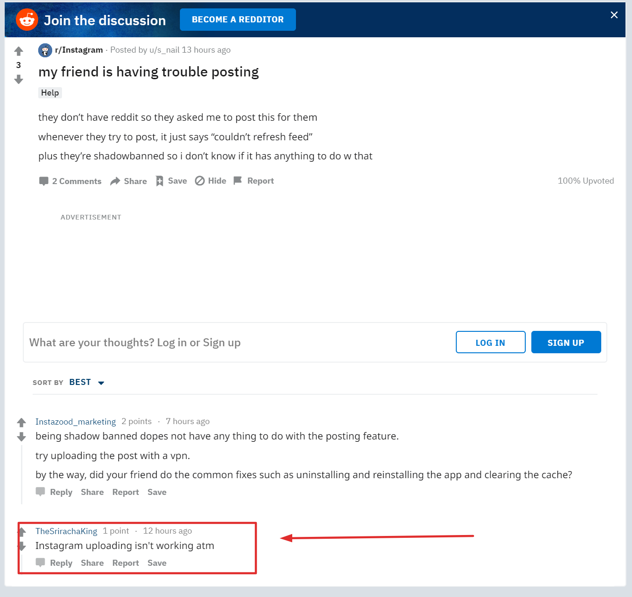Close the Join the discussion banner
Image resolution: width=632 pixels, height=597 pixels.
(614, 15)
